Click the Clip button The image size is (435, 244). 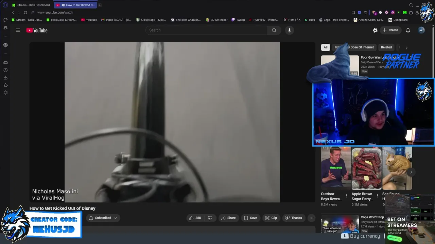point(271,218)
